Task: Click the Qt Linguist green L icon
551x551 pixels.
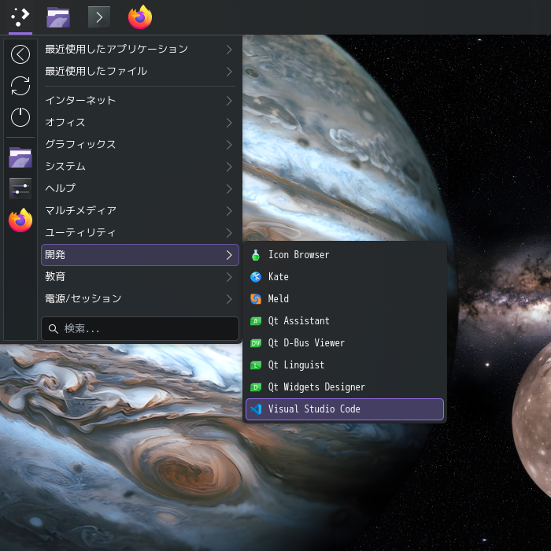Action: tap(256, 365)
